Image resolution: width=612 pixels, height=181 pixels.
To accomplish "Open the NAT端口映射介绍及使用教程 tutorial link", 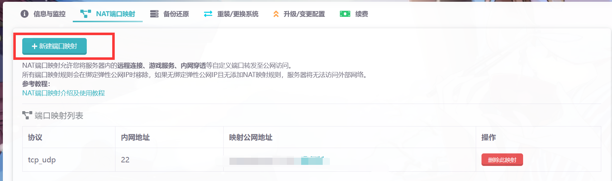I will pyautogui.click(x=63, y=93).
